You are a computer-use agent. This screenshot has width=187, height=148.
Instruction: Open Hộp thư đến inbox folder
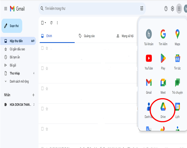click(18, 41)
